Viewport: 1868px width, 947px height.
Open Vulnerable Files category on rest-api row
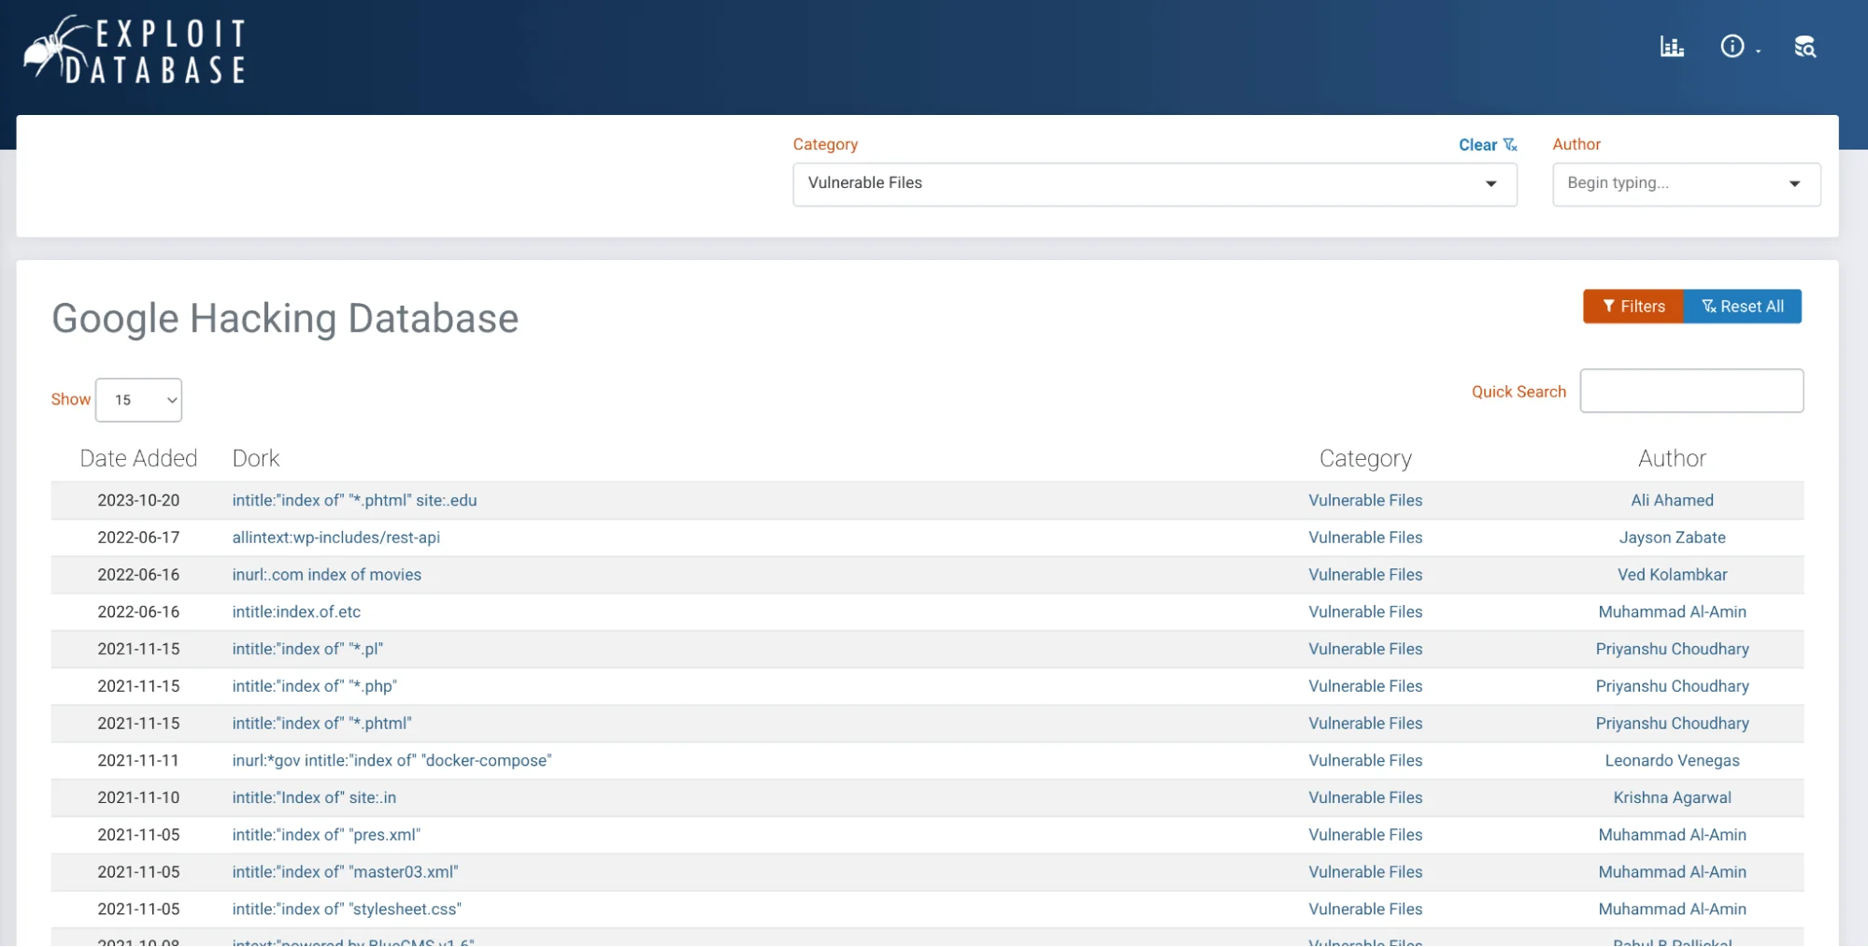point(1365,538)
